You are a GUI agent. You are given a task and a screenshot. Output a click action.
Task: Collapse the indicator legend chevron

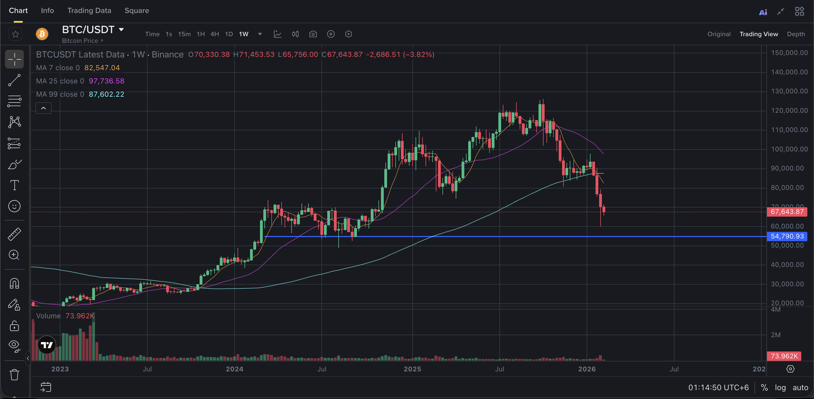coord(44,108)
